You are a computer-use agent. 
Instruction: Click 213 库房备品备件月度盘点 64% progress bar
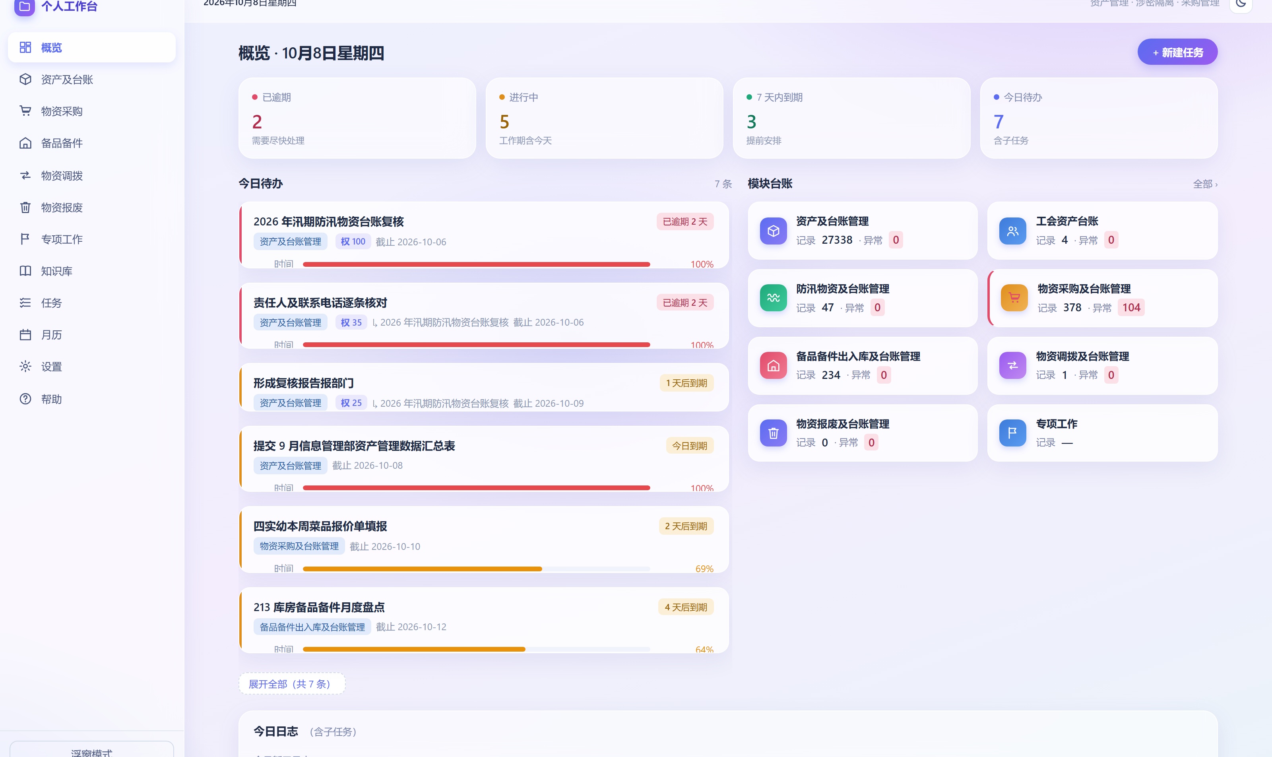pos(476,649)
